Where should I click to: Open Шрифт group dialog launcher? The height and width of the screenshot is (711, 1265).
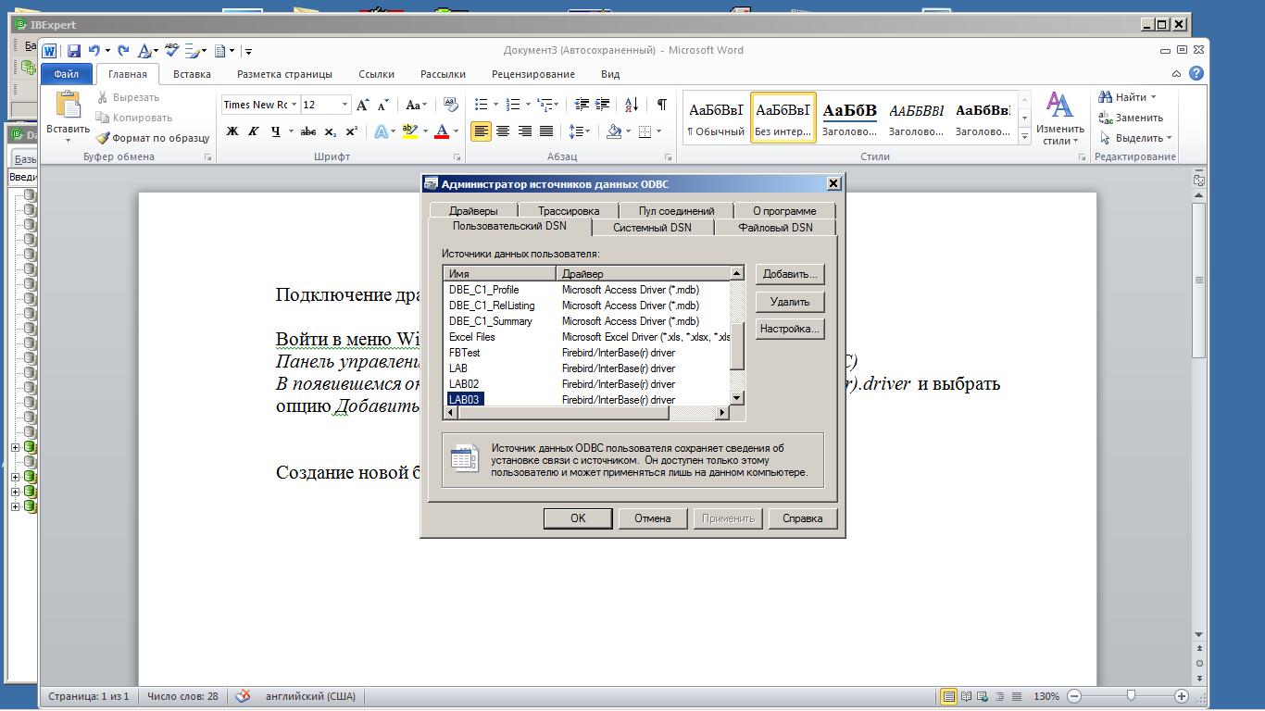tap(456, 157)
